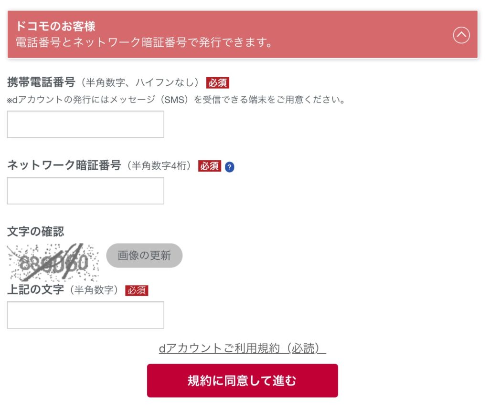Click the 必須 badge beside 上記の文字

coord(137,290)
